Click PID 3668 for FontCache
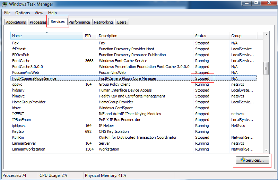This screenshot has width=278, height=180. coord(89,61)
